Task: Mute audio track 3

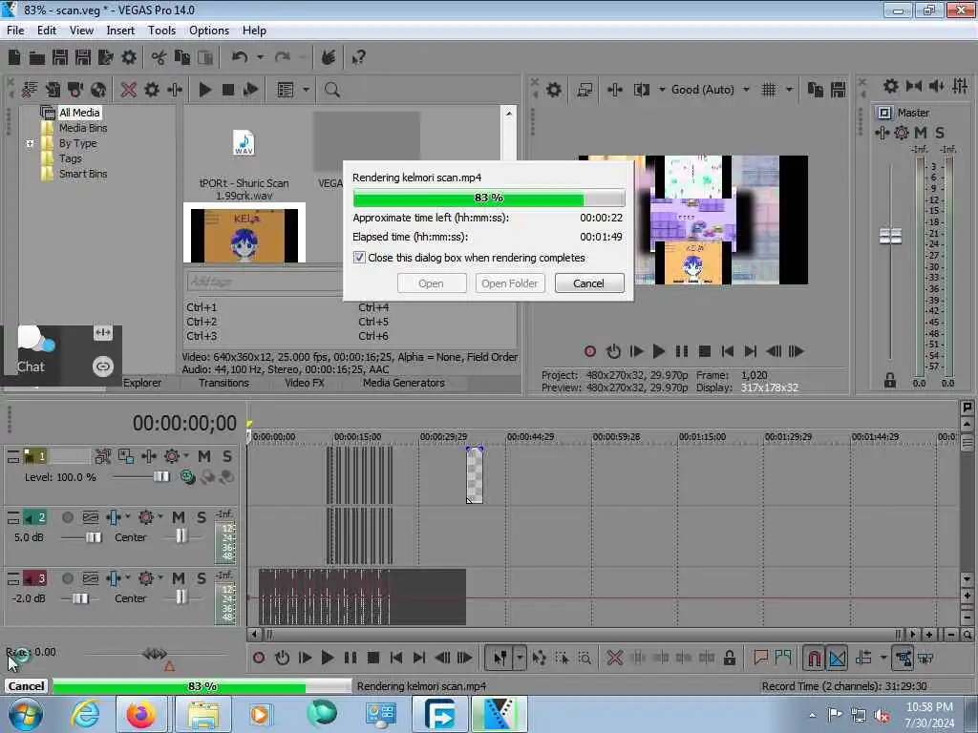Action: (179, 578)
